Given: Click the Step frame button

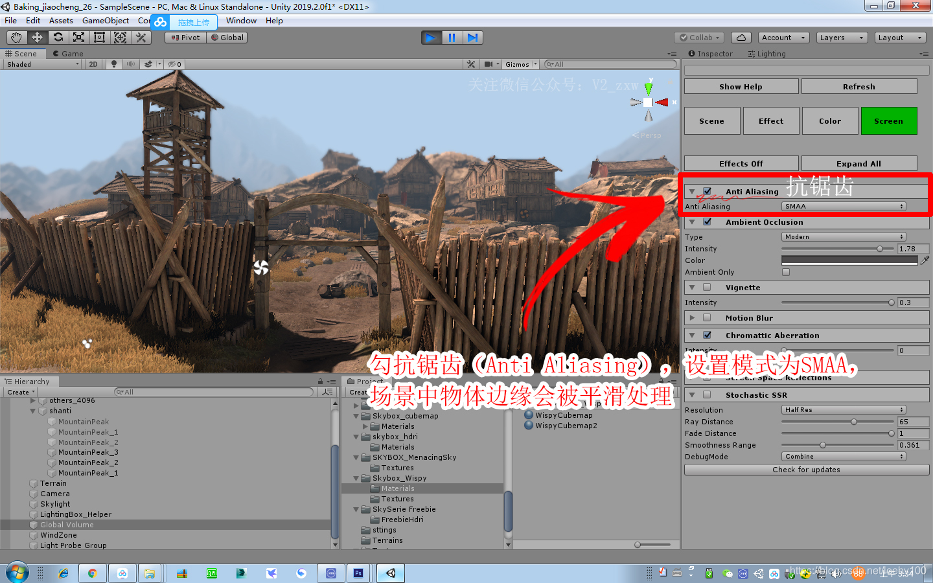Looking at the screenshot, I should [472, 38].
